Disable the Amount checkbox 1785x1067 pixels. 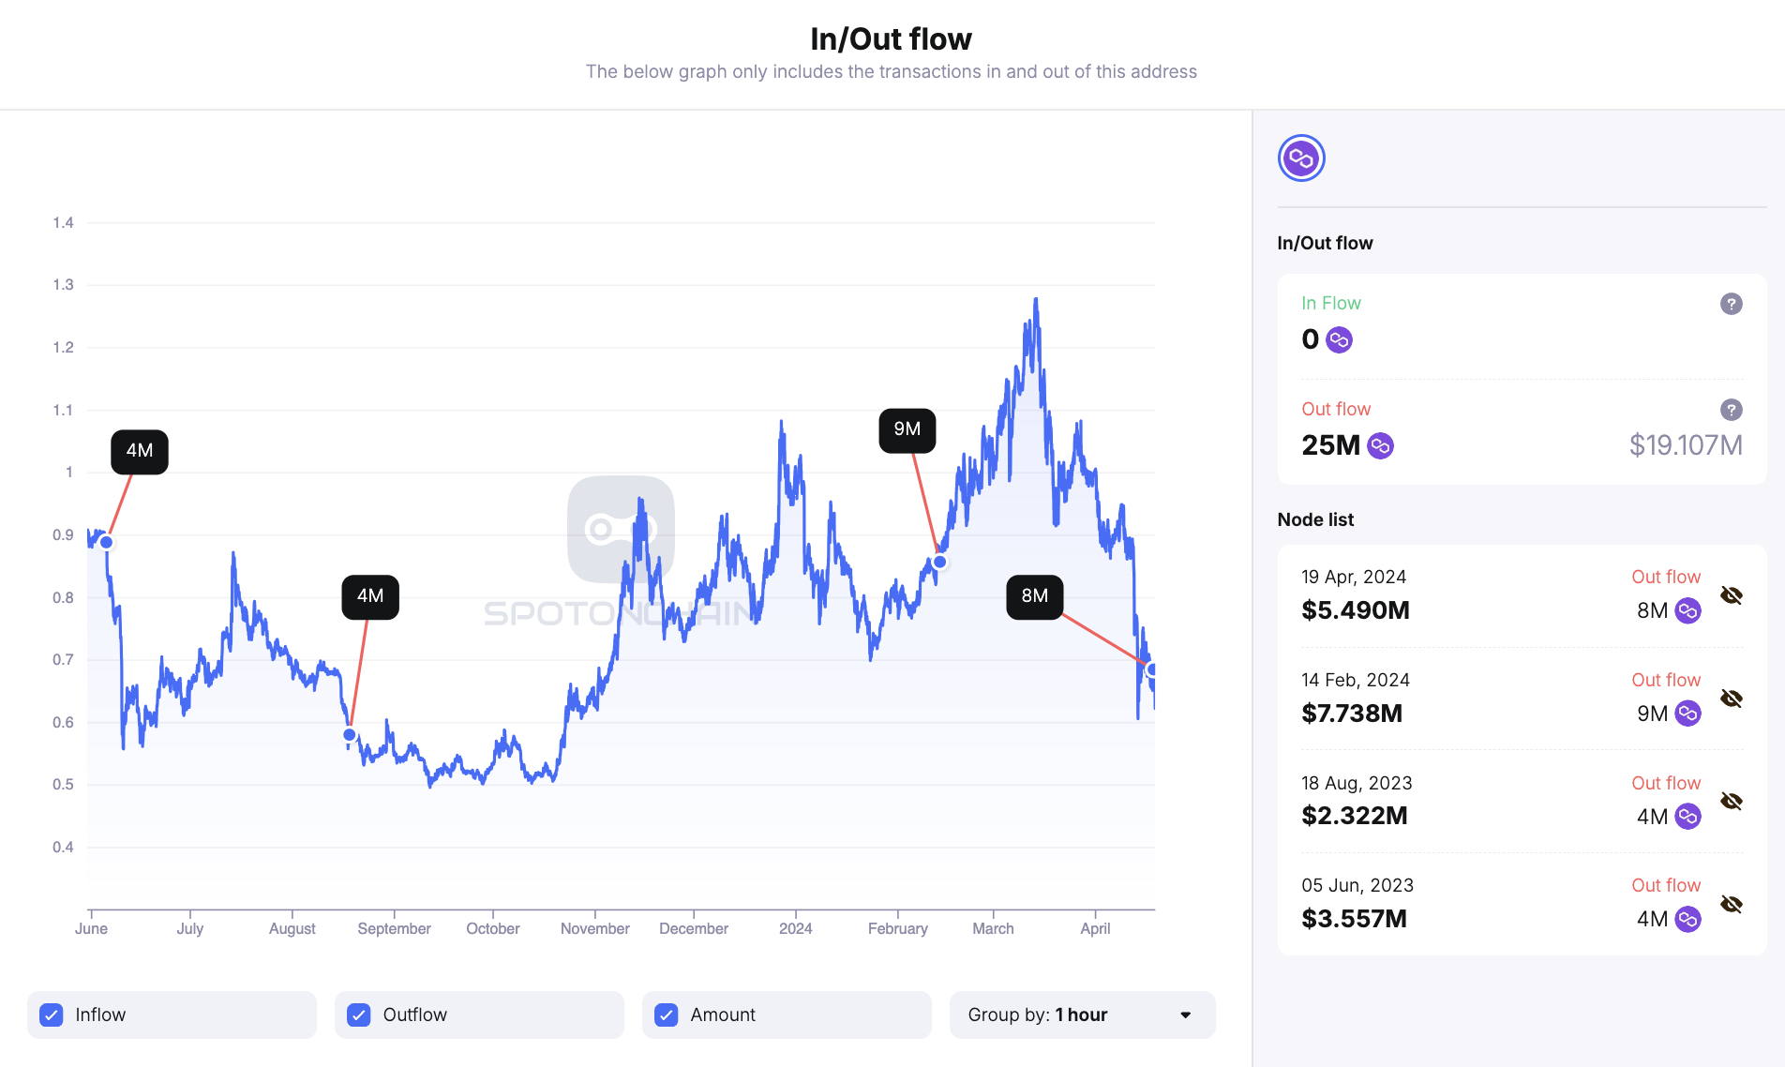pyautogui.click(x=667, y=1014)
